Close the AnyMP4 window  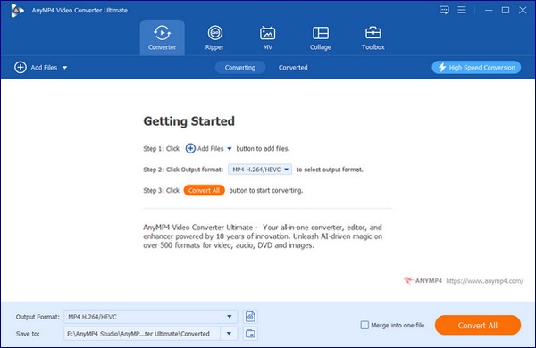coord(523,10)
